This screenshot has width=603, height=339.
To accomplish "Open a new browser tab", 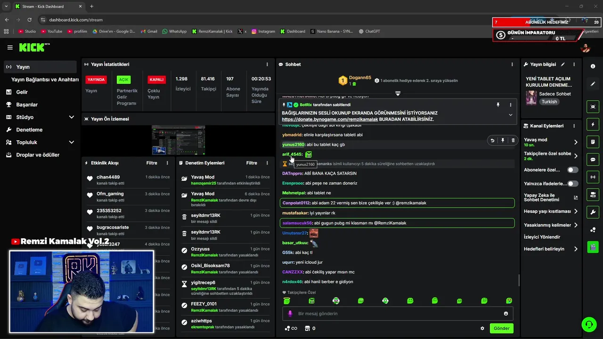I will click(91, 6).
